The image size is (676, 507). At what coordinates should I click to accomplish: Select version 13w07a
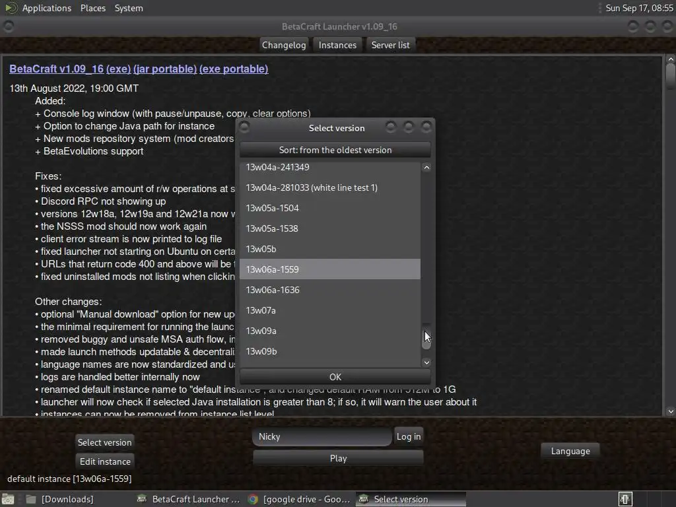pyautogui.click(x=330, y=310)
